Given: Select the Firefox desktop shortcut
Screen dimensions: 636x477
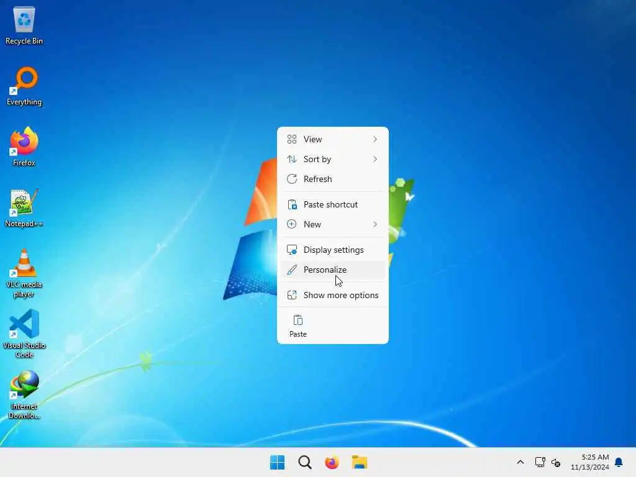Looking at the screenshot, I should pyautogui.click(x=24, y=147).
